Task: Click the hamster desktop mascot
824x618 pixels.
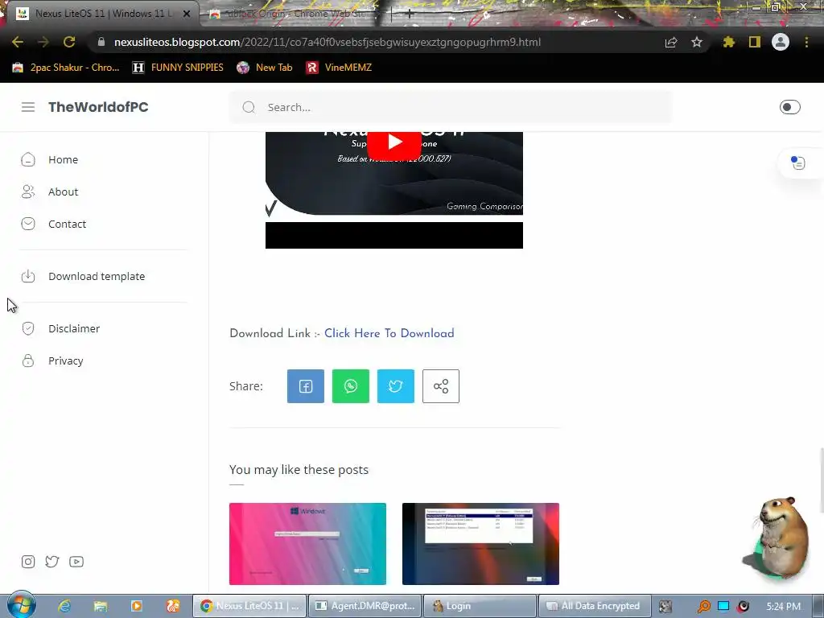Action: tap(779, 538)
